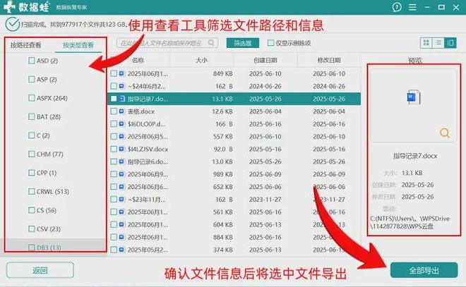Open the help icon in title bar

click(x=397, y=7)
